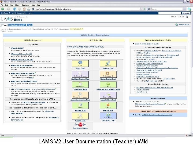The height and width of the screenshot is (145, 193).
Task: Click the Stop loading icon
Action: click(19, 9)
